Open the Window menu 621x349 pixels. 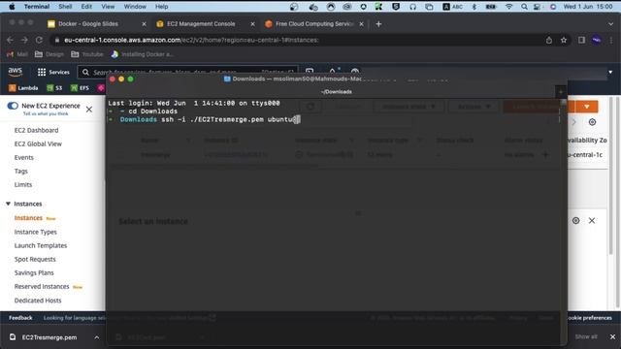[x=135, y=7]
